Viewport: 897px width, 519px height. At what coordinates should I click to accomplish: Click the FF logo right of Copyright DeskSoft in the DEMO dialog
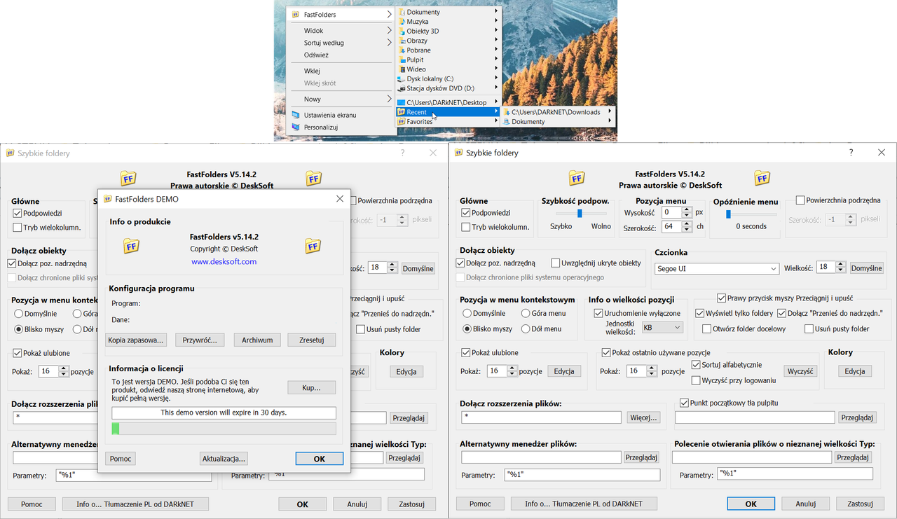click(x=313, y=246)
